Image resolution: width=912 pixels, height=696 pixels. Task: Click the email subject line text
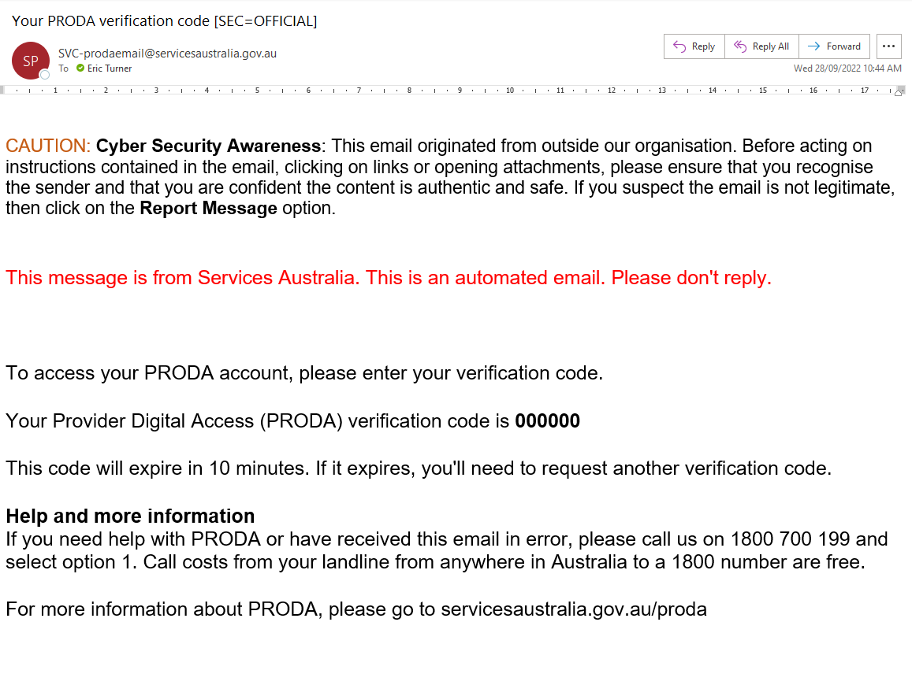tap(164, 21)
